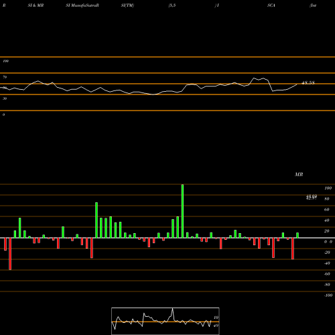
Task: Click the 30 level label on the RSI axis
Action: tap(5, 98)
